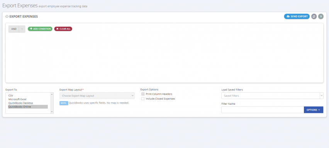Click the X icon on Clear All
This screenshot has height=148, width=329.
pyautogui.click(x=57, y=29)
